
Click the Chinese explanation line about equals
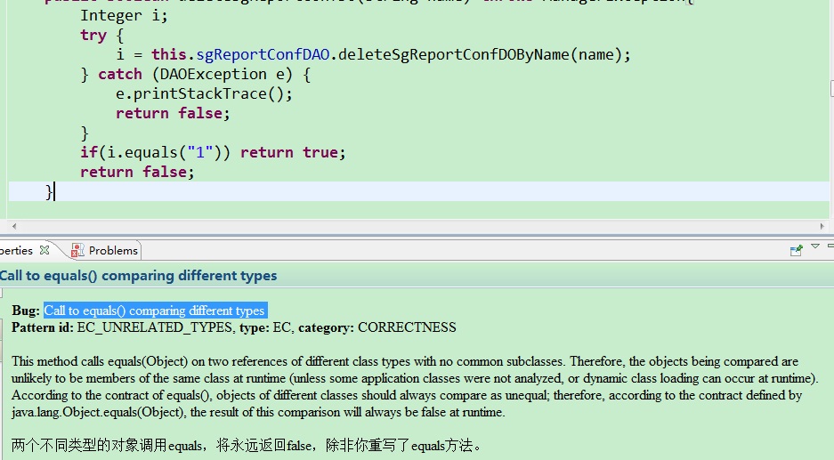pyautogui.click(x=247, y=445)
